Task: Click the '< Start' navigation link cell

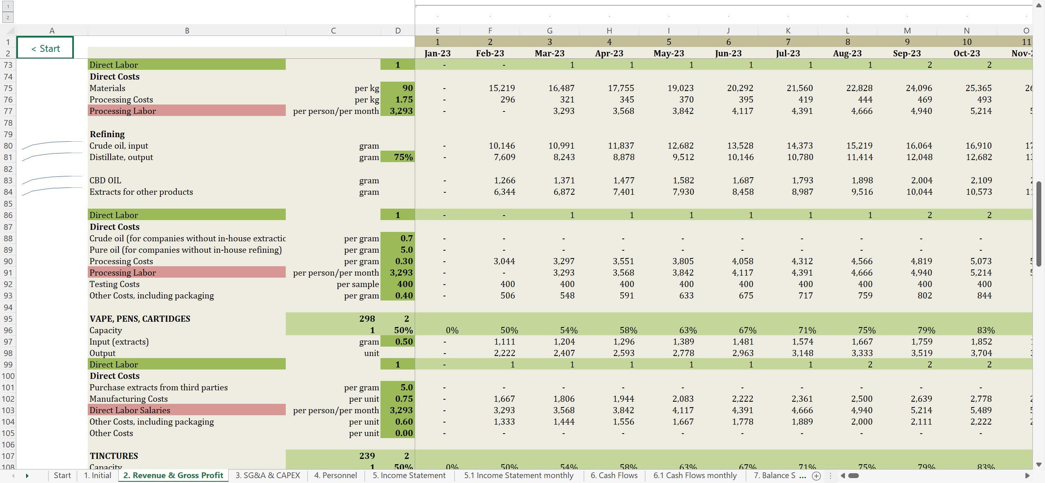Action: pyautogui.click(x=45, y=48)
